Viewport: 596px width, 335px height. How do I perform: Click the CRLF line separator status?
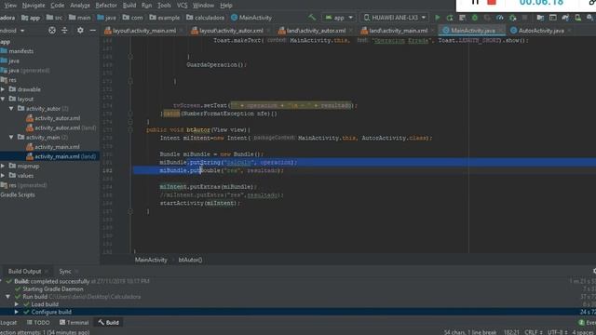(534, 332)
